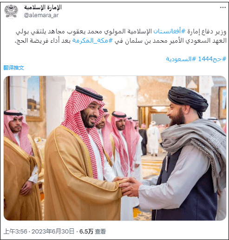The height and width of the screenshot is (240, 229).
Task: Open the #السعودية hashtag
Action: pos(181,59)
